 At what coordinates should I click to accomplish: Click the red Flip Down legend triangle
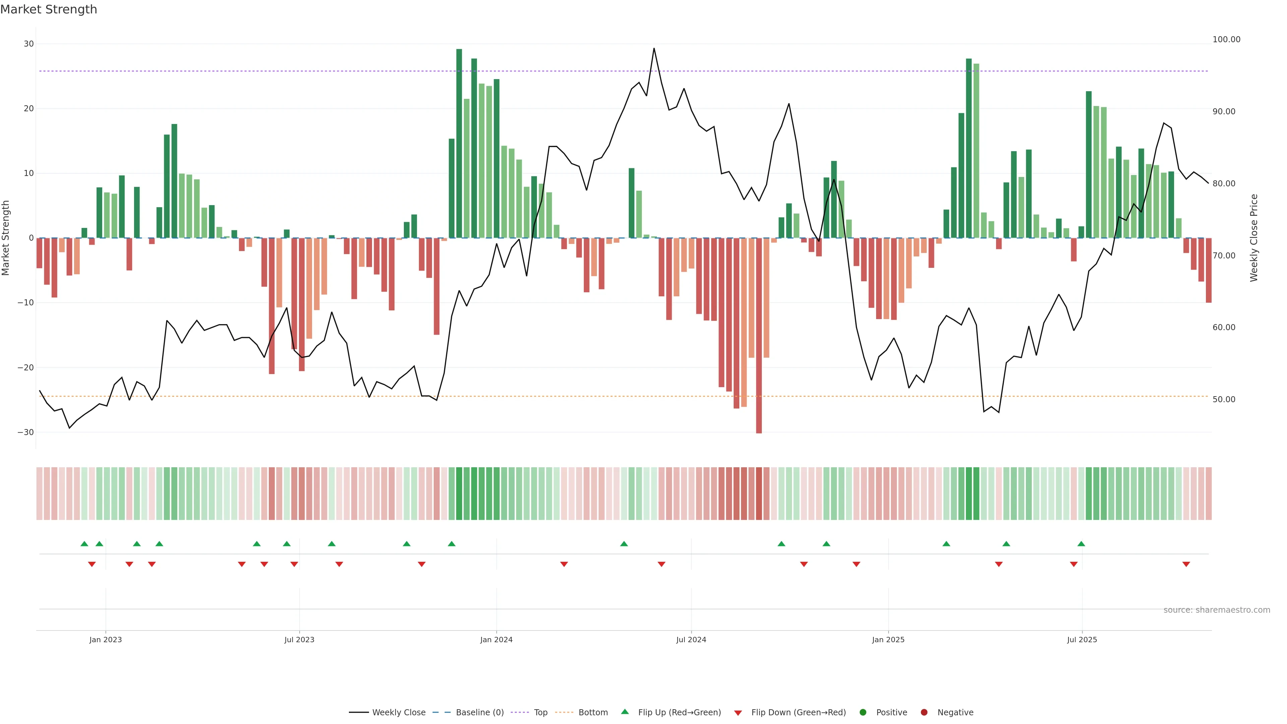click(x=738, y=713)
